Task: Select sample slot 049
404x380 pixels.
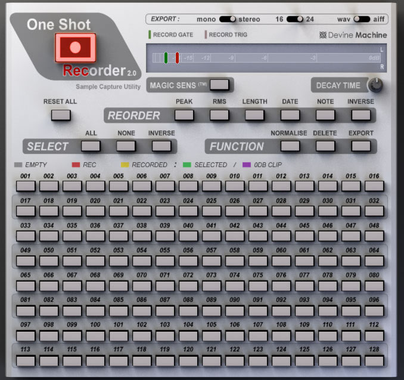Action: 26,261
